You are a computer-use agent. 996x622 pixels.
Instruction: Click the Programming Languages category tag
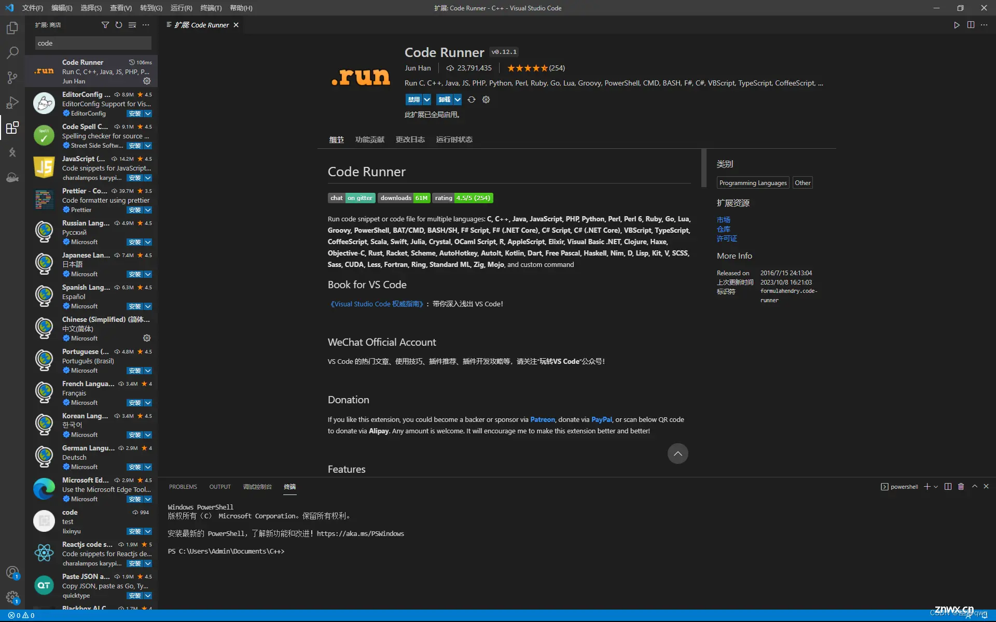click(x=753, y=183)
